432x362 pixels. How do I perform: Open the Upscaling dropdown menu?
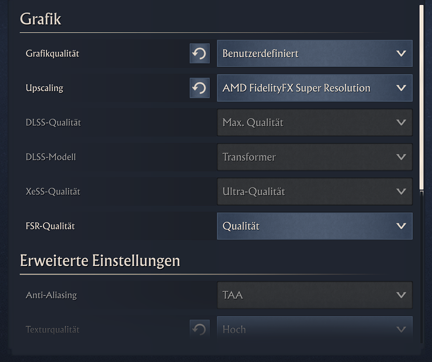(314, 88)
